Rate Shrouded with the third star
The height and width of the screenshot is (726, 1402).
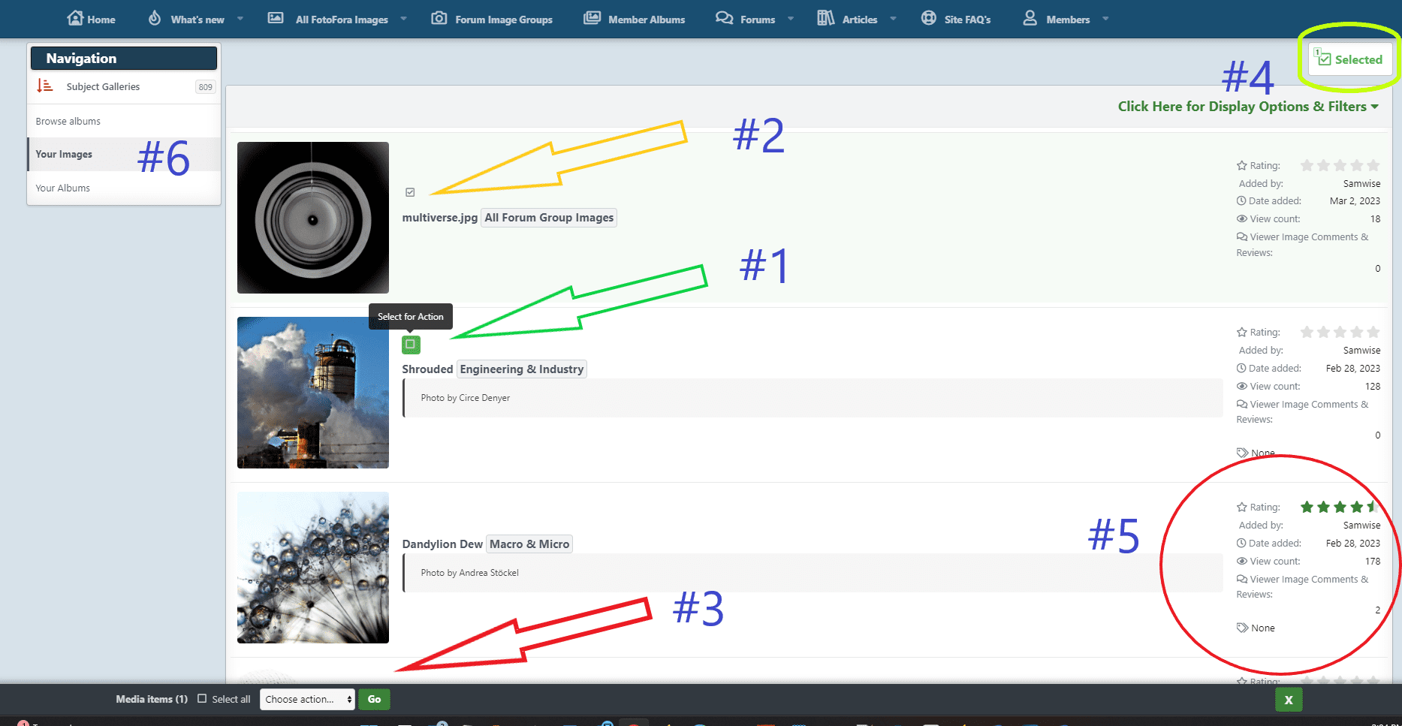coord(1340,332)
